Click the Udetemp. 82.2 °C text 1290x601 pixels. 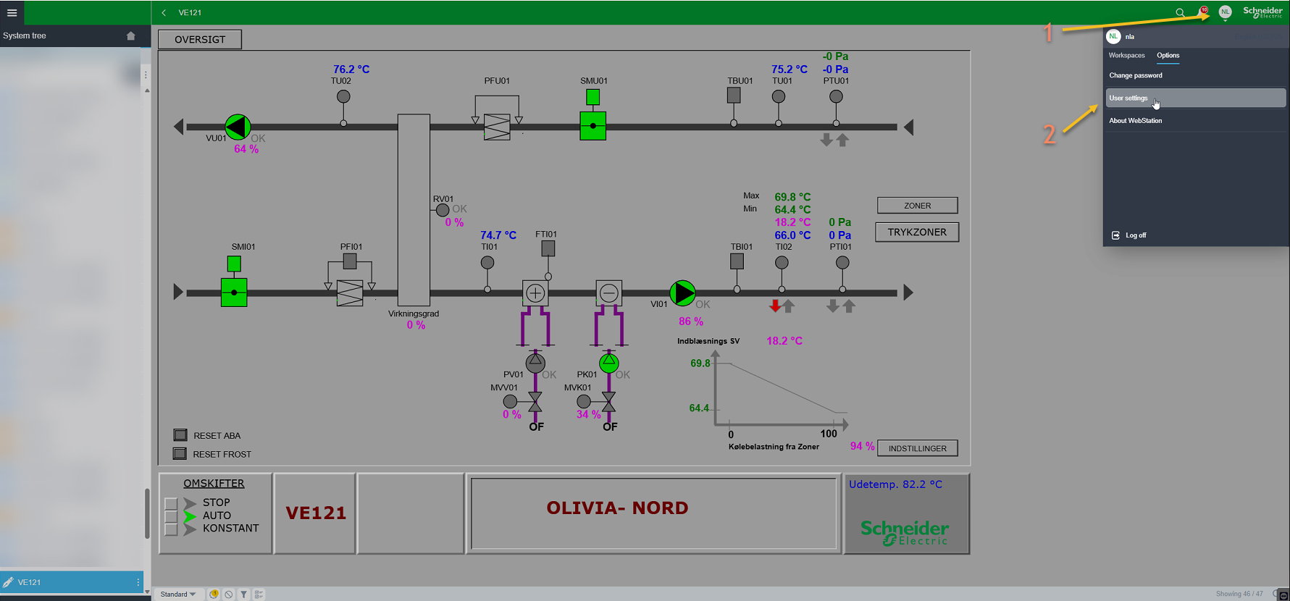point(896,484)
